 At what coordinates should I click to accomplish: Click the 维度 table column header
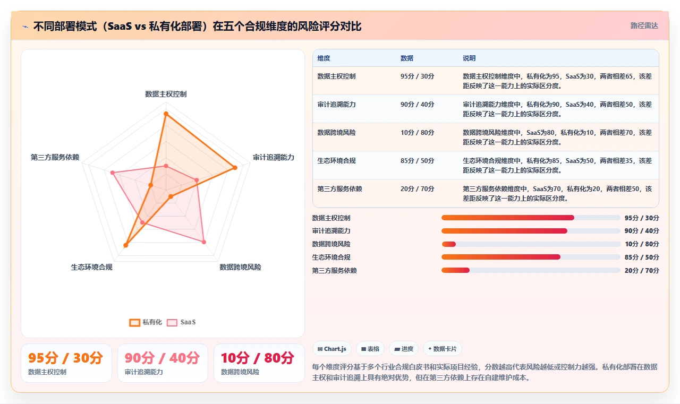click(324, 58)
